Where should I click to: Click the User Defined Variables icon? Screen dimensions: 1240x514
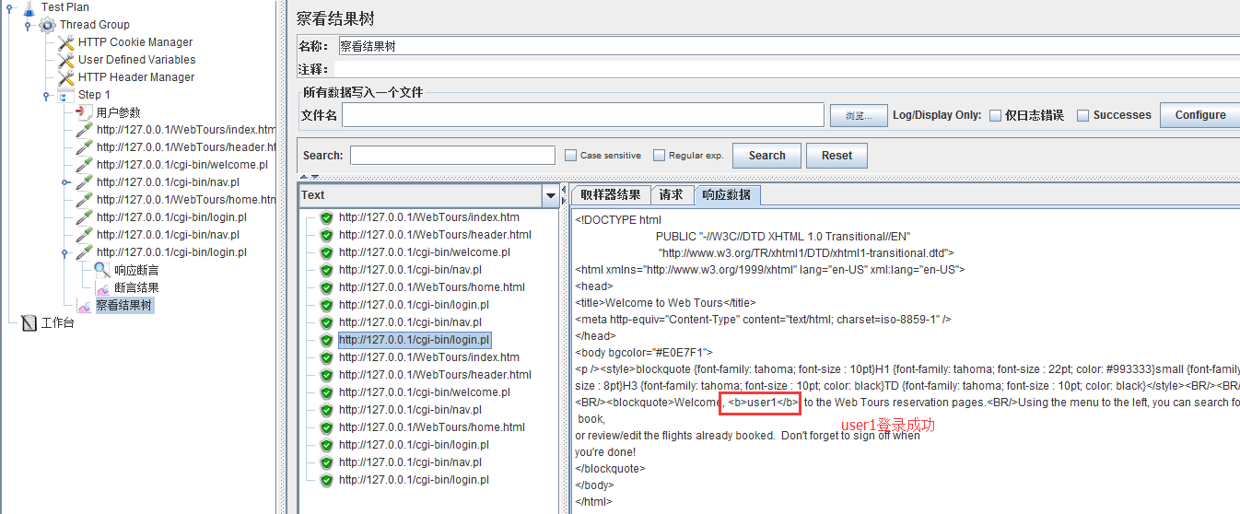point(65,60)
